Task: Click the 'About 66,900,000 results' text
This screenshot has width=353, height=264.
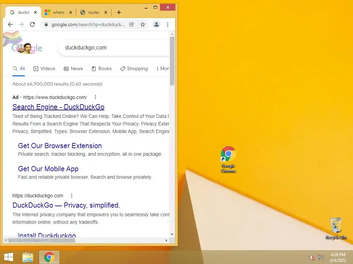Action: 58,84
